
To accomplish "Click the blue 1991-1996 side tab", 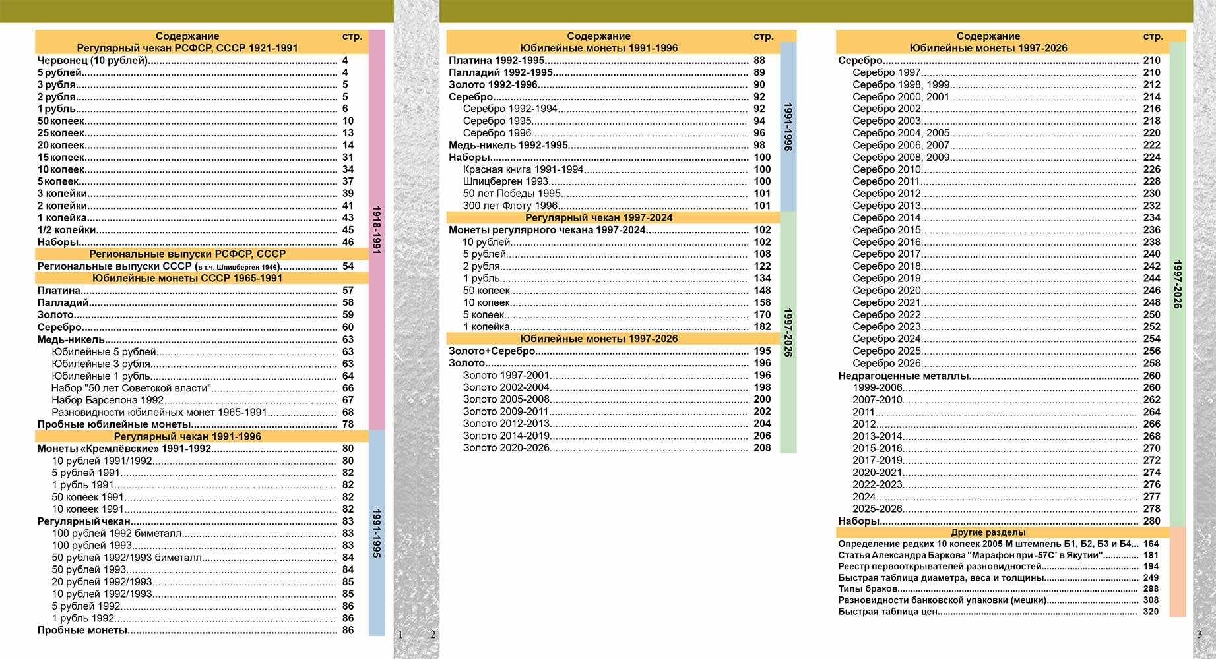I will coord(788,127).
